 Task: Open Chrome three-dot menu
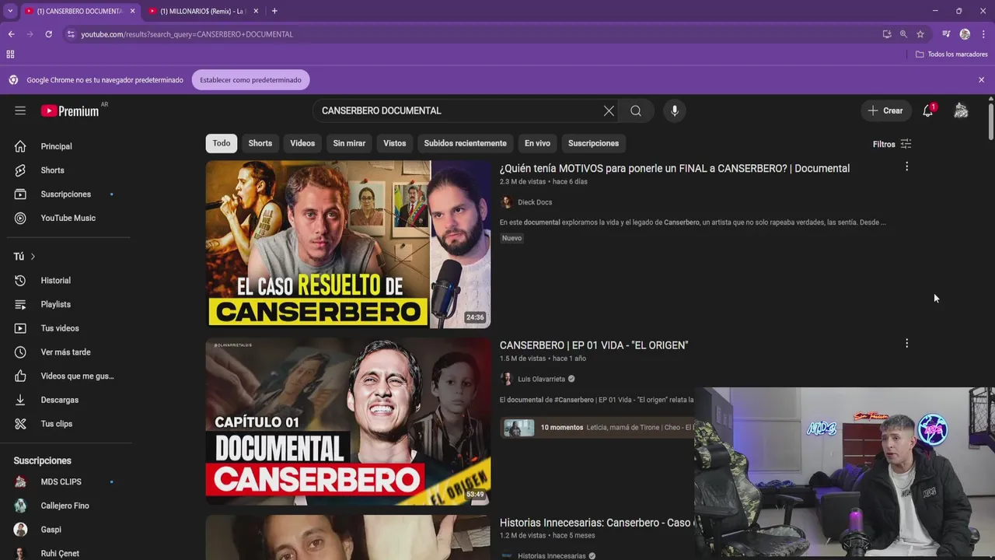pos(983,34)
